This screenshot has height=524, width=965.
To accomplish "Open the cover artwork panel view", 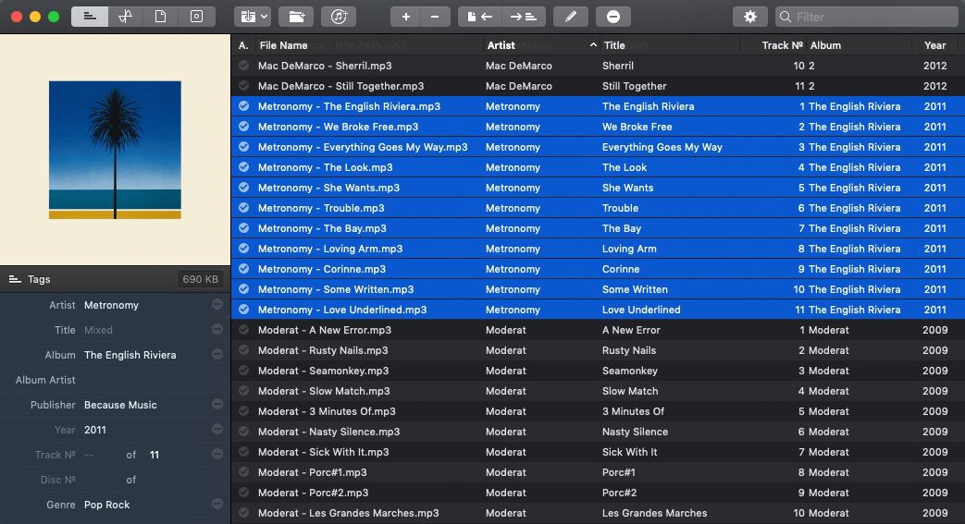I will tap(196, 17).
